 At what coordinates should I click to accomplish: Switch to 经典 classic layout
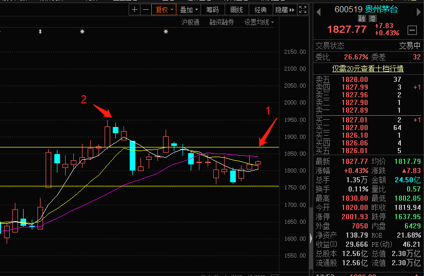[x=260, y=10]
